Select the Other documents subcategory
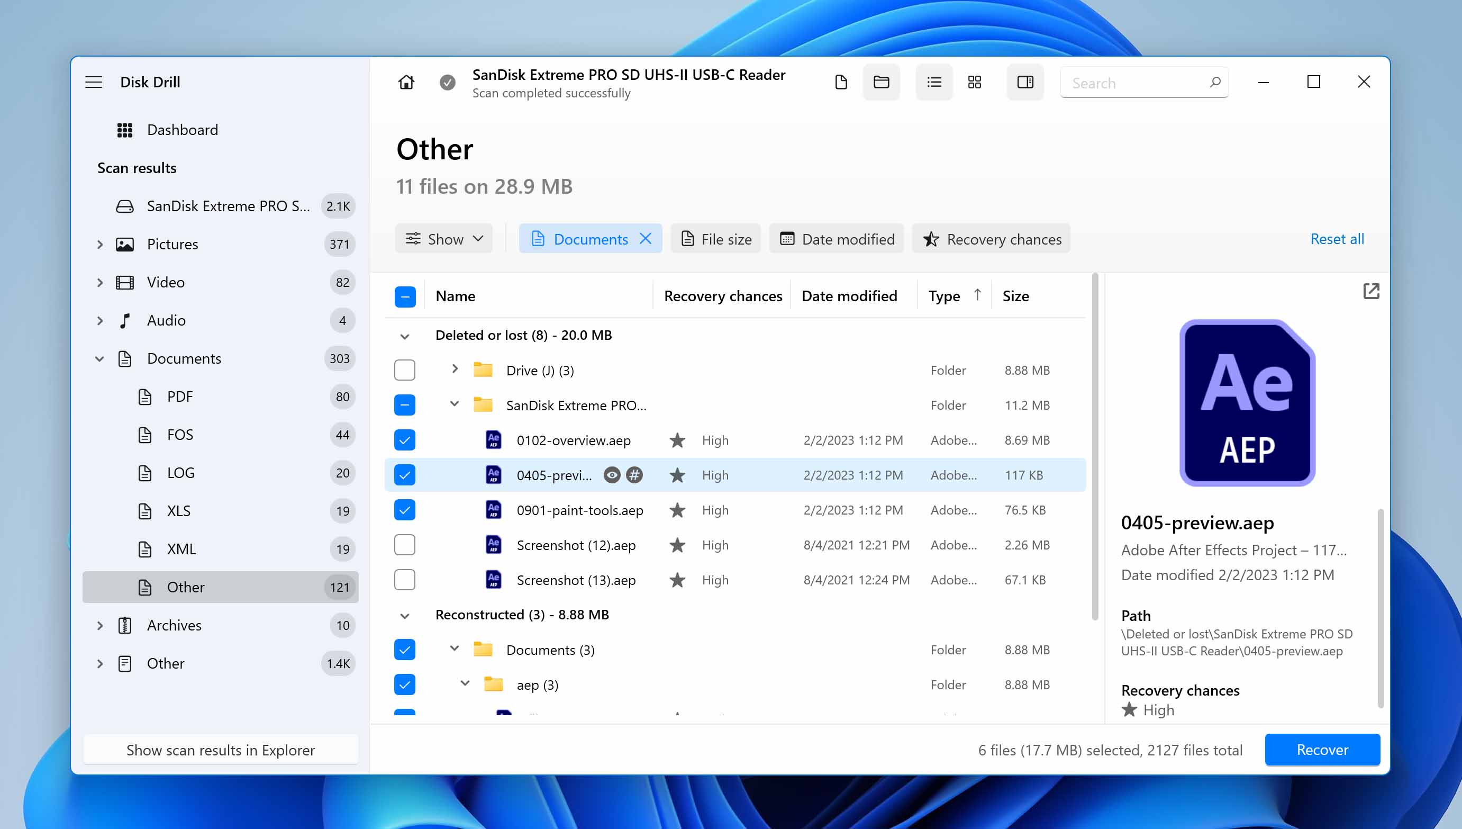This screenshot has height=829, width=1462. tap(186, 586)
